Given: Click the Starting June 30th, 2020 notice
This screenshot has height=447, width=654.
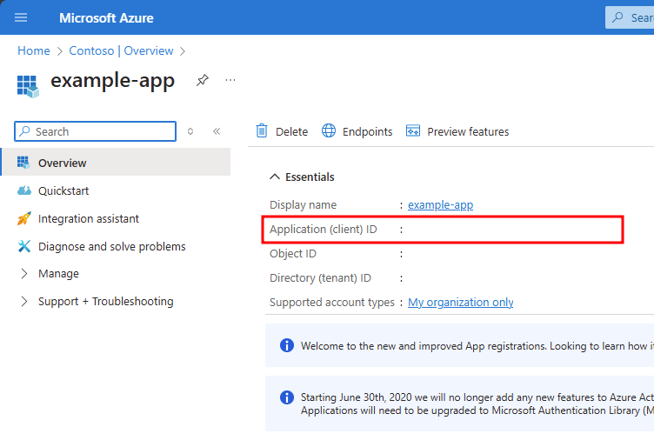Looking at the screenshot, I should tap(477, 404).
